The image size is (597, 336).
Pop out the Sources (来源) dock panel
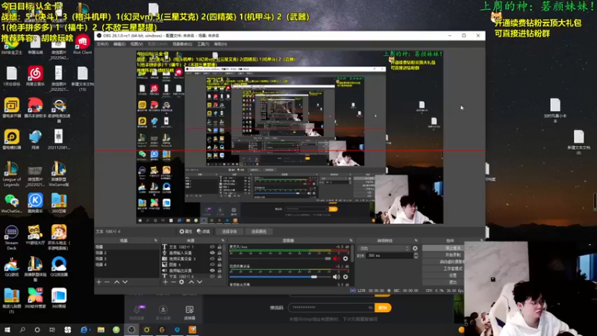pyautogui.click(x=222, y=240)
